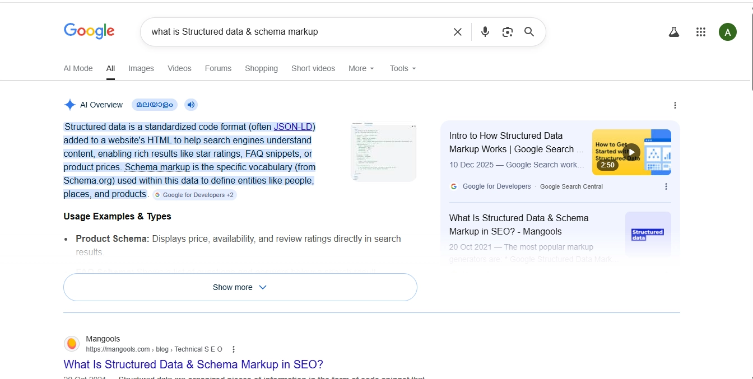Play AI Overview audio with speaker icon

click(191, 105)
